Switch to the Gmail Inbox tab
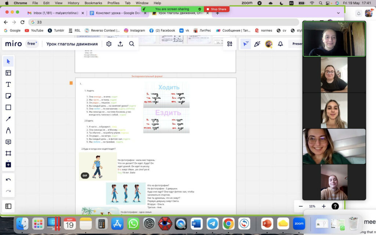 [56, 13]
